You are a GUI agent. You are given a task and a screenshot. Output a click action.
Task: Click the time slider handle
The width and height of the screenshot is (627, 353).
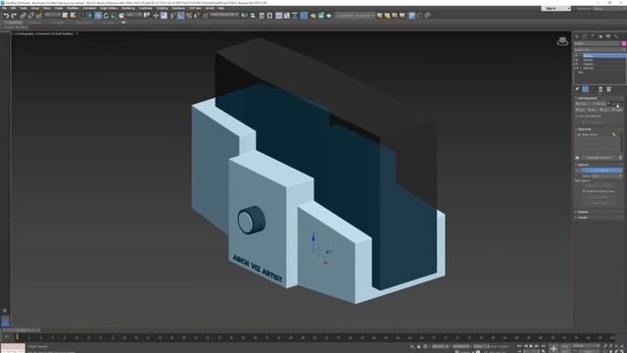(22, 330)
